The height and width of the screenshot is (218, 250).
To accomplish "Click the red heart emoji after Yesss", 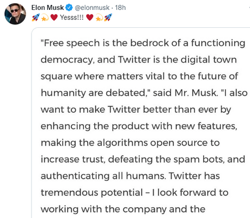I will click(x=90, y=17).
